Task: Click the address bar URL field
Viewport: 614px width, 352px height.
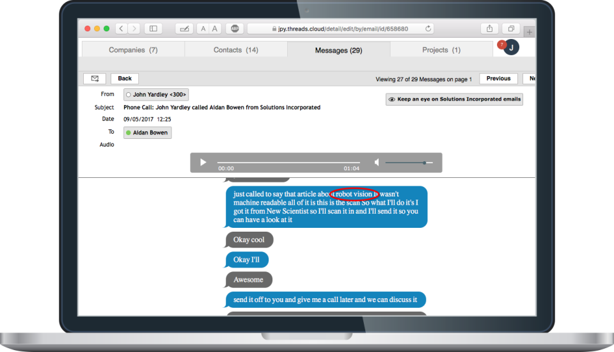Action: pyautogui.click(x=340, y=29)
